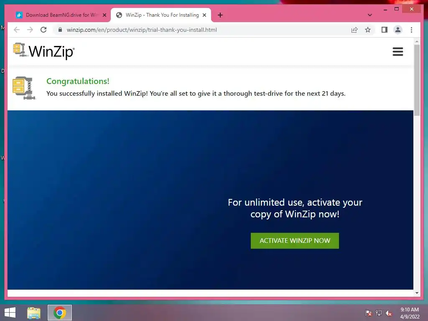This screenshot has width=428, height=321.
Task: Click the 'You successfully installed WinZip!' text
Action: [x=196, y=93]
